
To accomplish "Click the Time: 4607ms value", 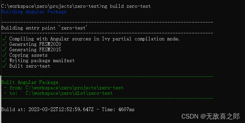I will pyautogui.click(x=118, y=109).
